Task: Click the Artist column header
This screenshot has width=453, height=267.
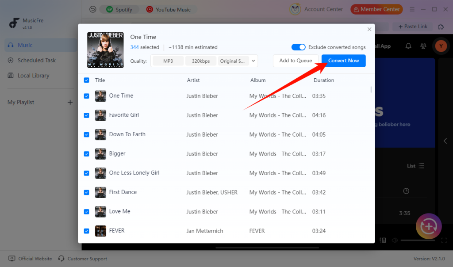Action: pyautogui.click(x=193, y=80)
